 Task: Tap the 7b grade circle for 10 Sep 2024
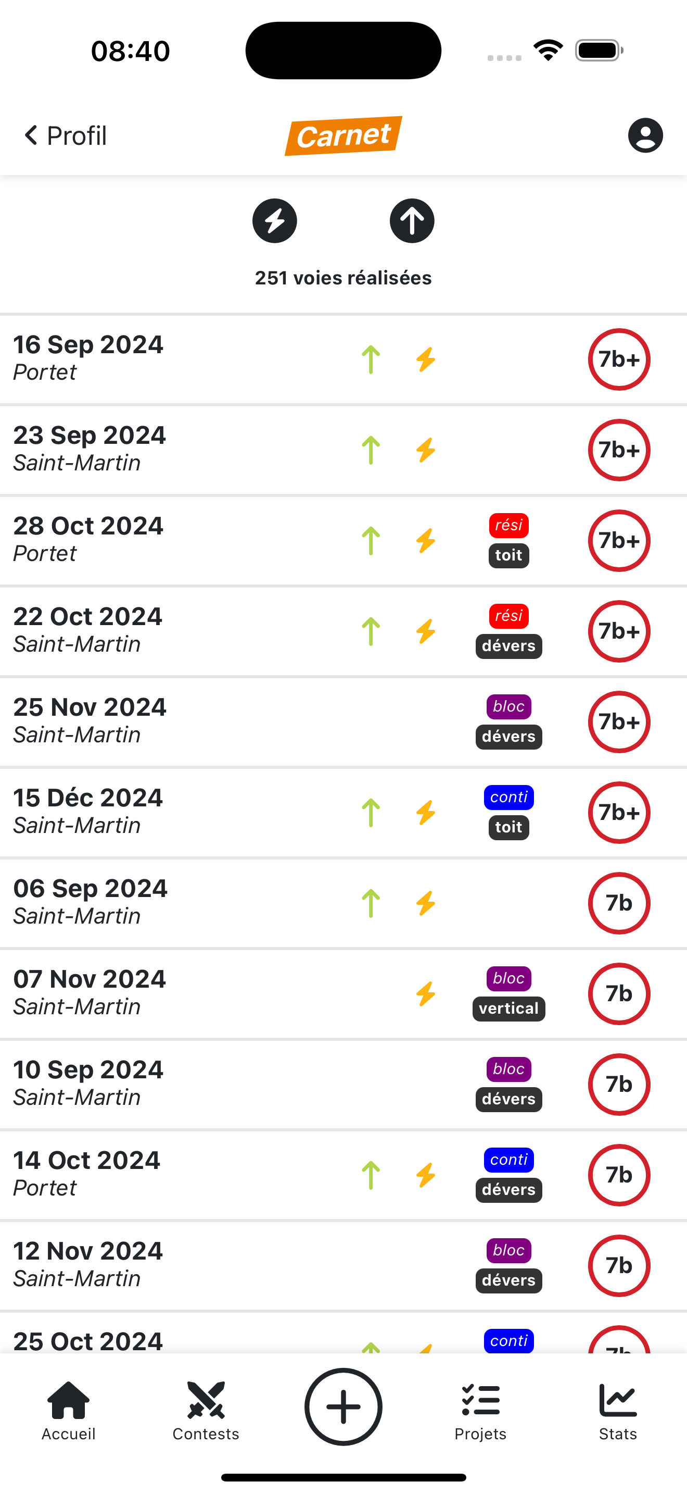coord(619,1084)
